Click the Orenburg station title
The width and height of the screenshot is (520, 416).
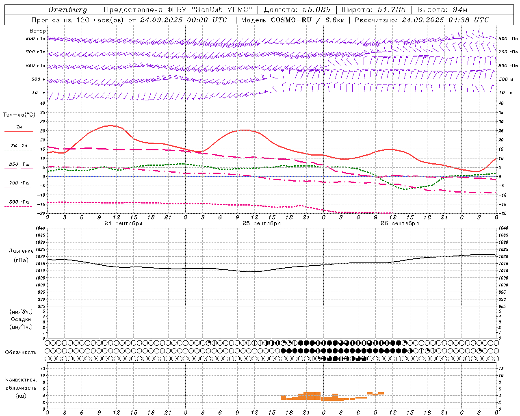68,10
